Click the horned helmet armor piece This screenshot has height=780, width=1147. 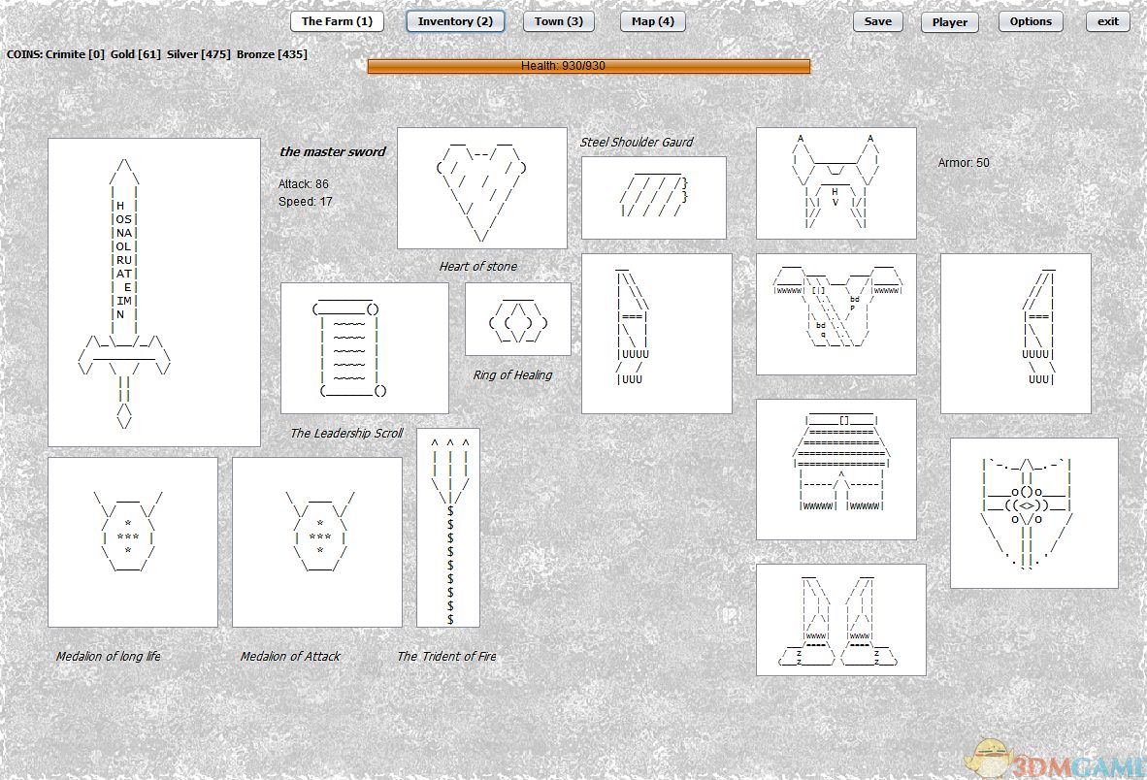pos(836,183)
